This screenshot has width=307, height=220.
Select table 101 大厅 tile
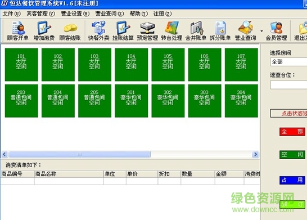coord(21,65)
